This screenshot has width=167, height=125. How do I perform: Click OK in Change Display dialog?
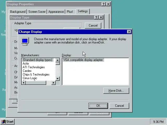pos(98,106)
